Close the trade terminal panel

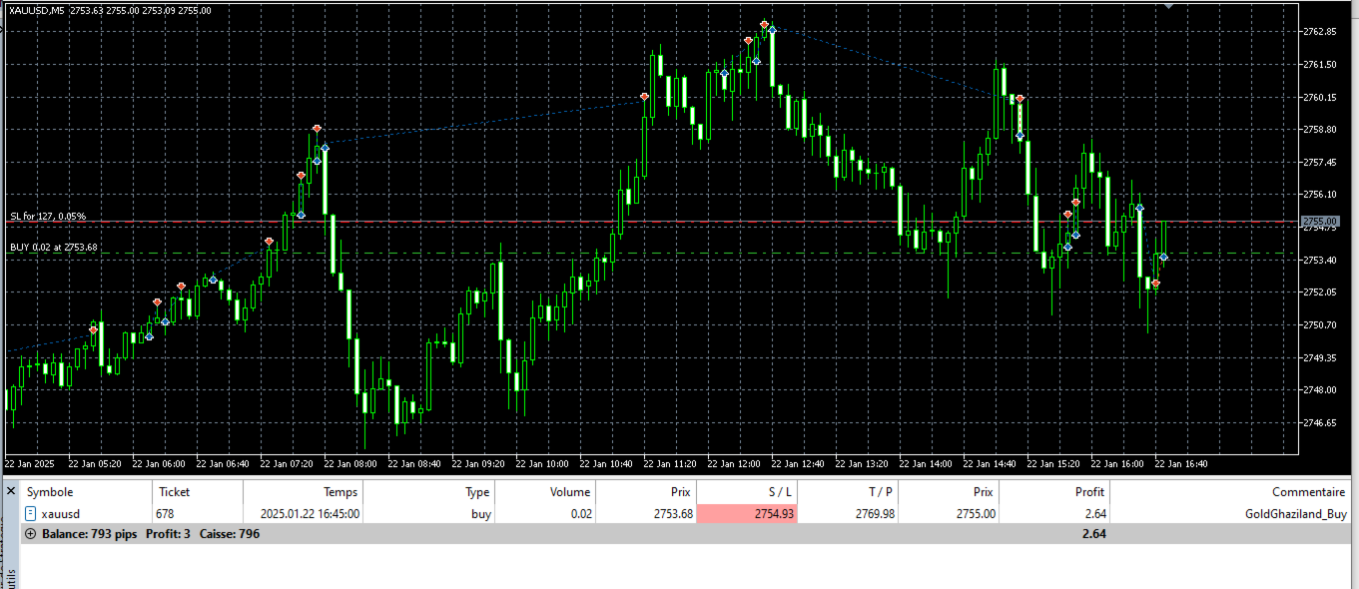12,491
